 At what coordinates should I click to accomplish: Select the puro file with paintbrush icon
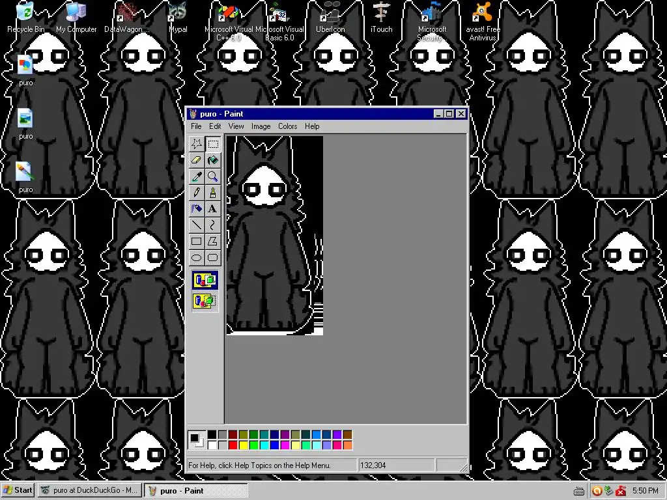pyautogui.click(x=25, y=178)
